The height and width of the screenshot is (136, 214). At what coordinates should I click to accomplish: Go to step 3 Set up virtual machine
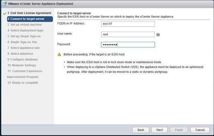pyautogui.click(x=25, y=25)
